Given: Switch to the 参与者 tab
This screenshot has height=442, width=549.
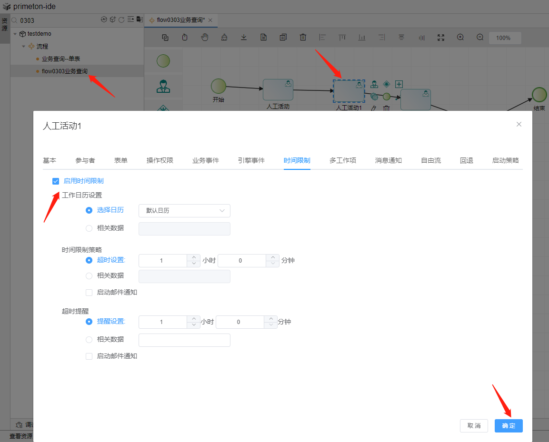Looking at the screenshot, I should pos(85,161).
